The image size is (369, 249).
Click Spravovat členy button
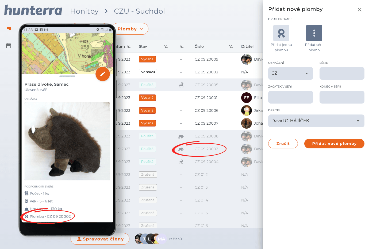100,239
